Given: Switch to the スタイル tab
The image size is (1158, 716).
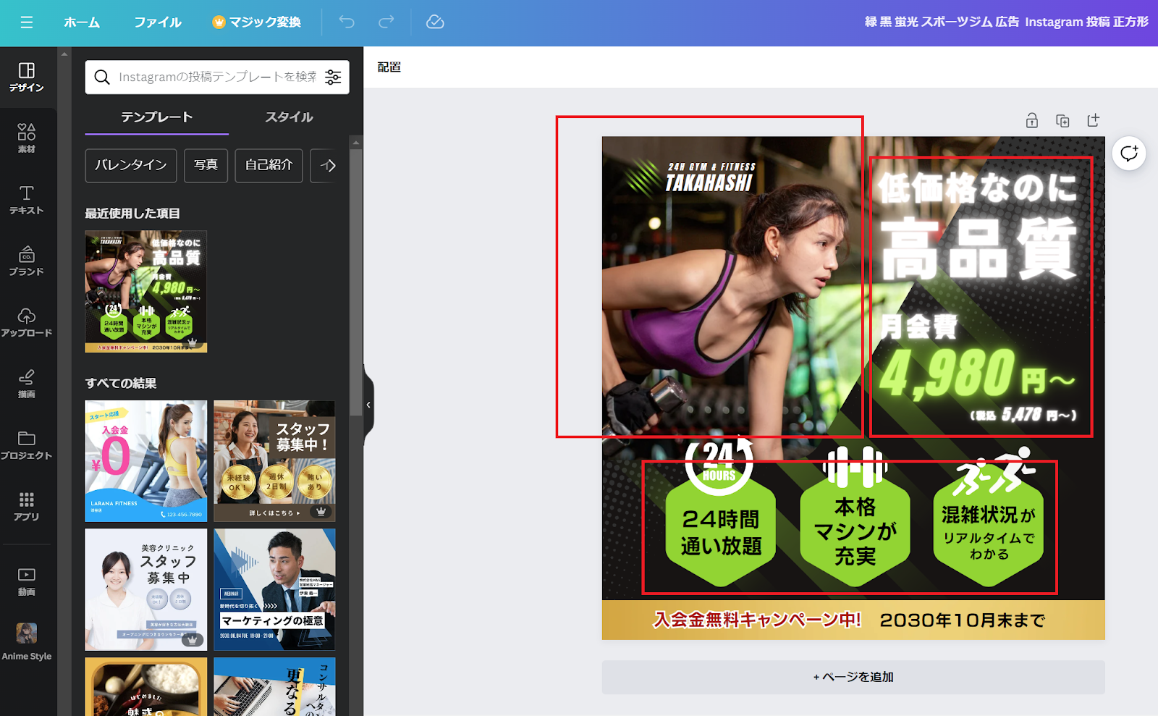Looking at the screenshot, I should [x=289, y=117].
